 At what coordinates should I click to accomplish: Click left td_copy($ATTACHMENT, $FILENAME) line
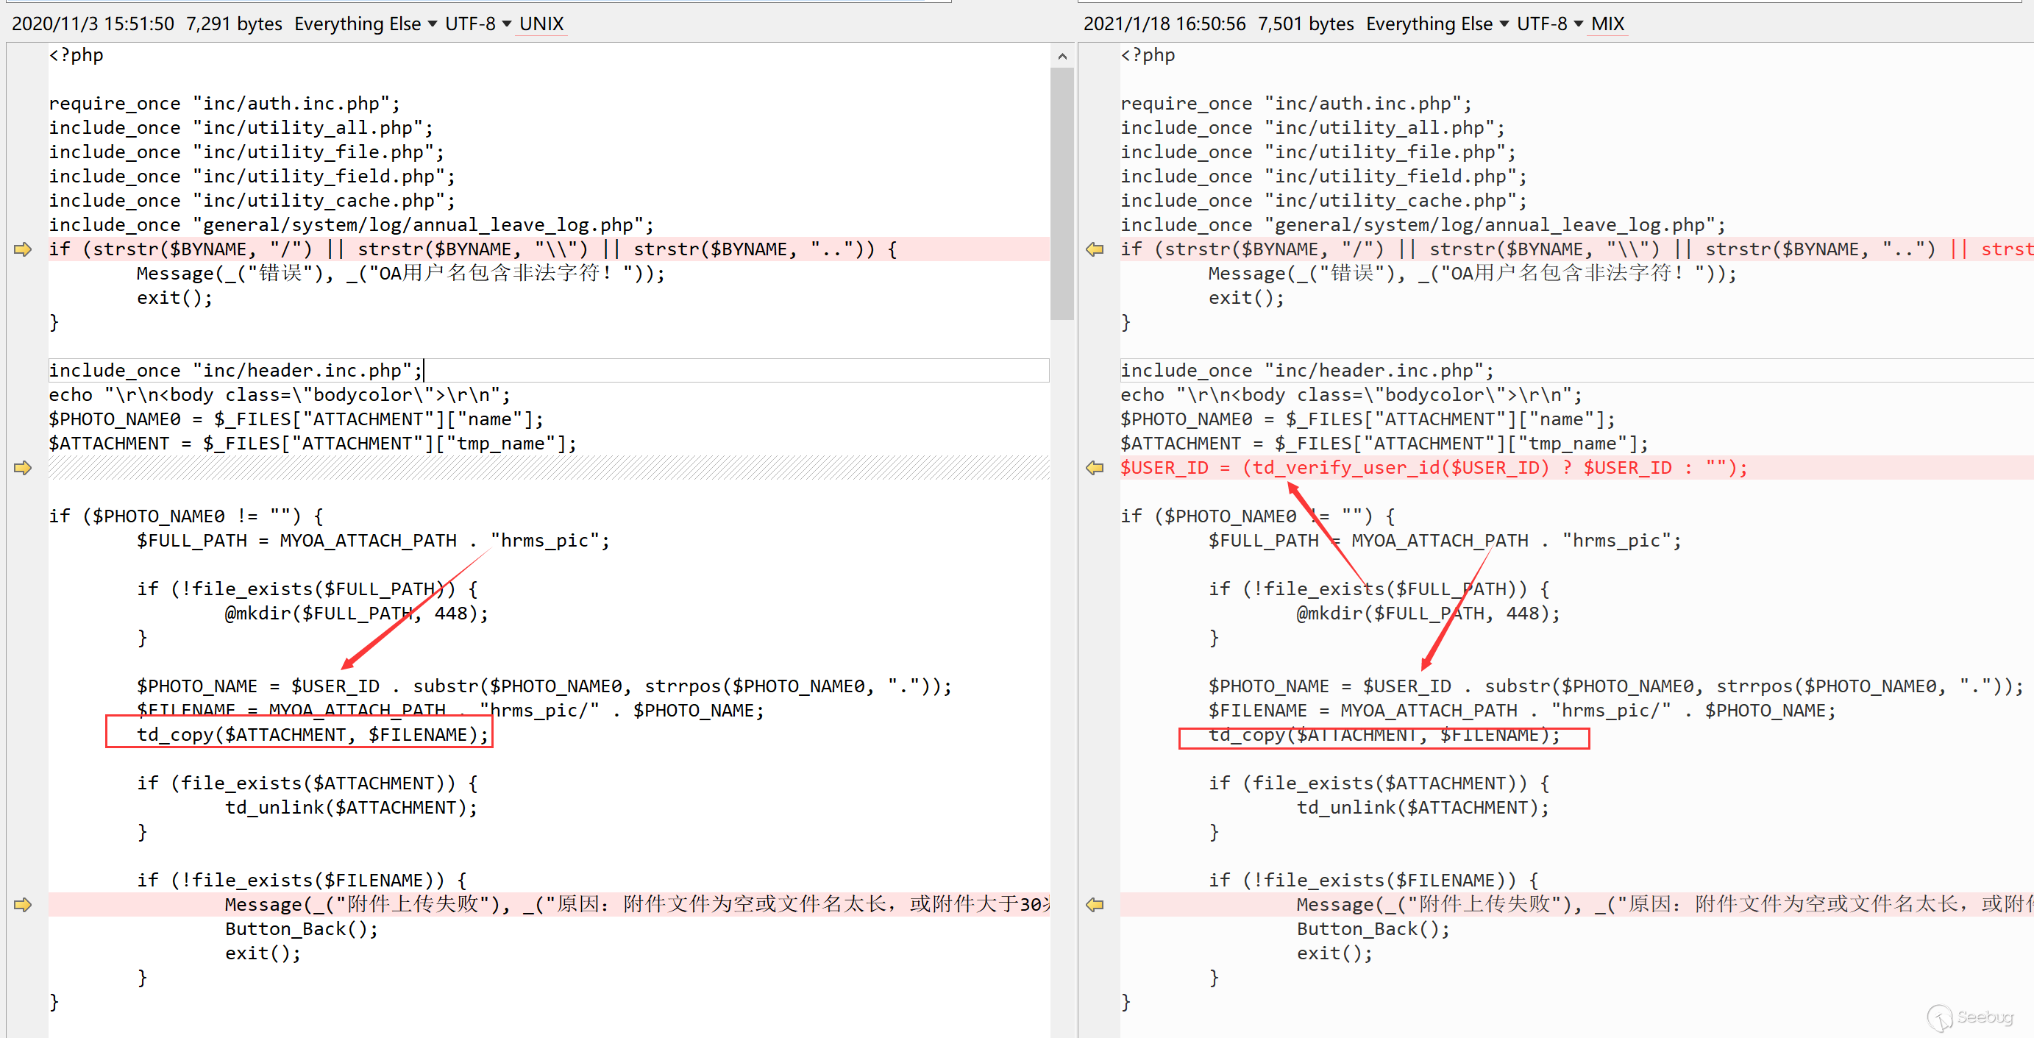pyautogui.click(x=313, y=735)
